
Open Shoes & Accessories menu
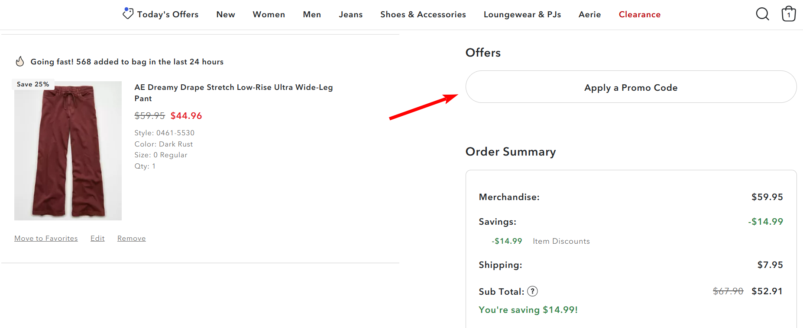tap(423, 15)
